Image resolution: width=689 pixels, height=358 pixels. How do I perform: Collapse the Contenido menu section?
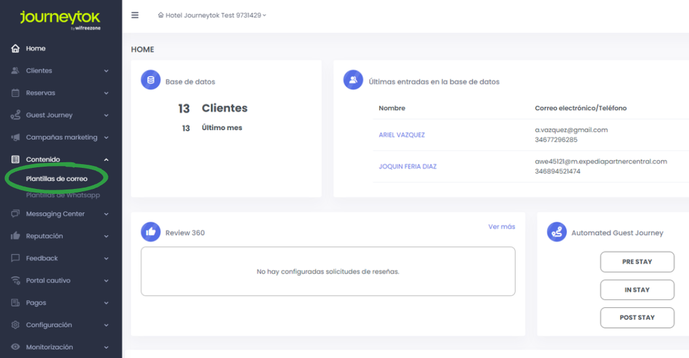click(106, 160)
